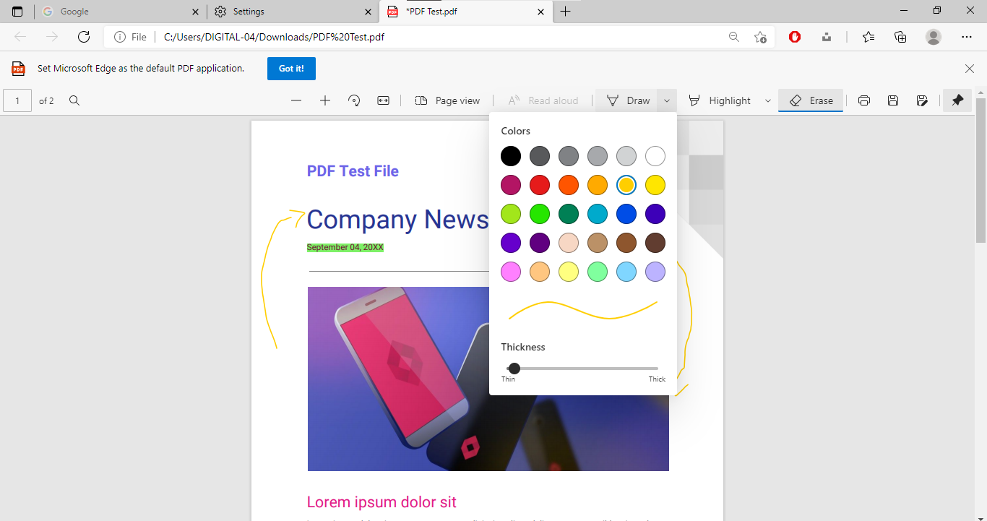Image resolution: width=987 pixels, height=521 pixels.
Task: Select the PDF Test.pdf tab
Action: (465, 12)
